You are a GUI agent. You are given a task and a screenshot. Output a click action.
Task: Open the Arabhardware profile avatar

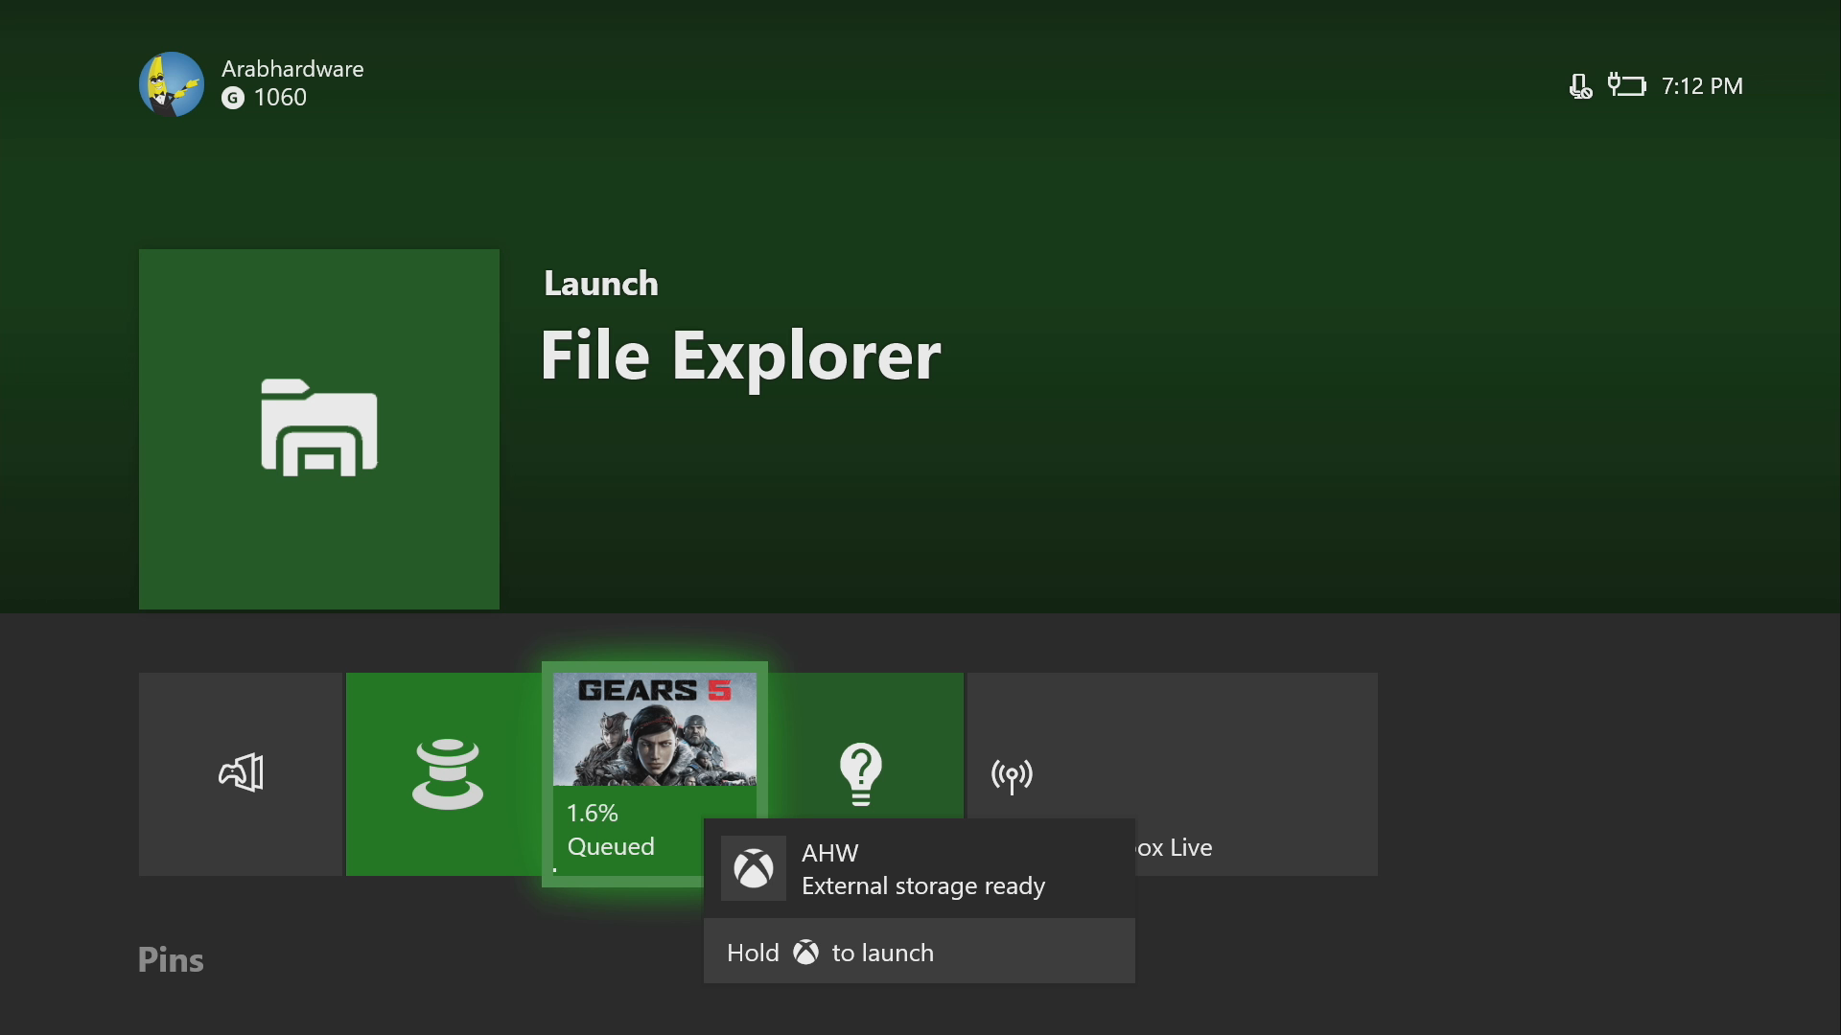point(172,84)
